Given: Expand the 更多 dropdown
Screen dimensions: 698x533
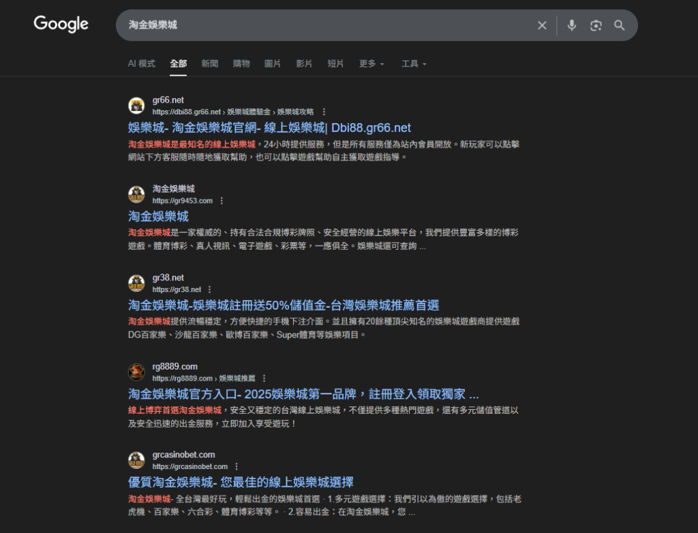Looking at the screenshot, I should [371, 63].
